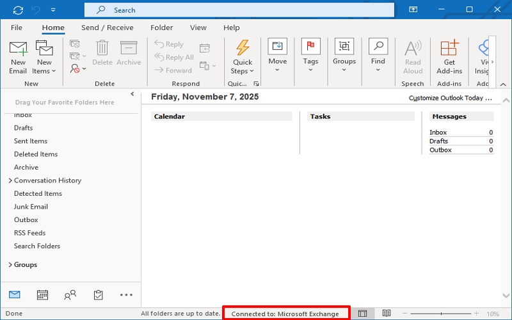Select the Detected Items folder

[x=38, y=194]
